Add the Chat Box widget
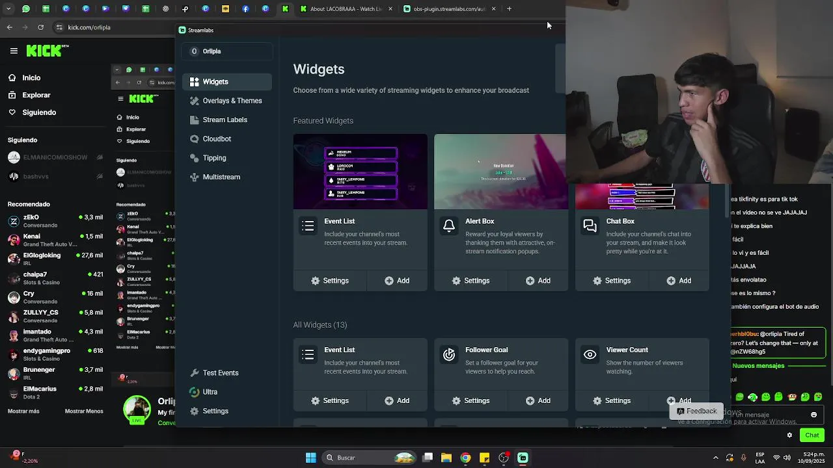The width and height of the screenshot is (833, 468). pos(679,281)
